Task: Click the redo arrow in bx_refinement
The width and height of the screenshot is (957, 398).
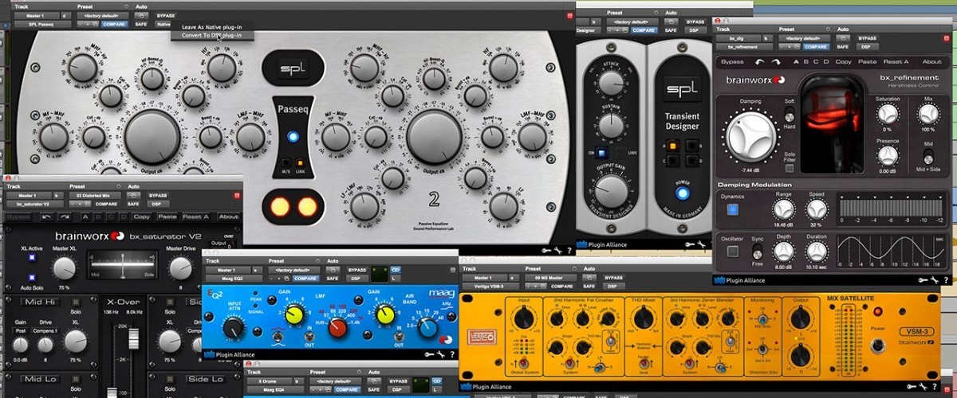Action: coord(776,62)
